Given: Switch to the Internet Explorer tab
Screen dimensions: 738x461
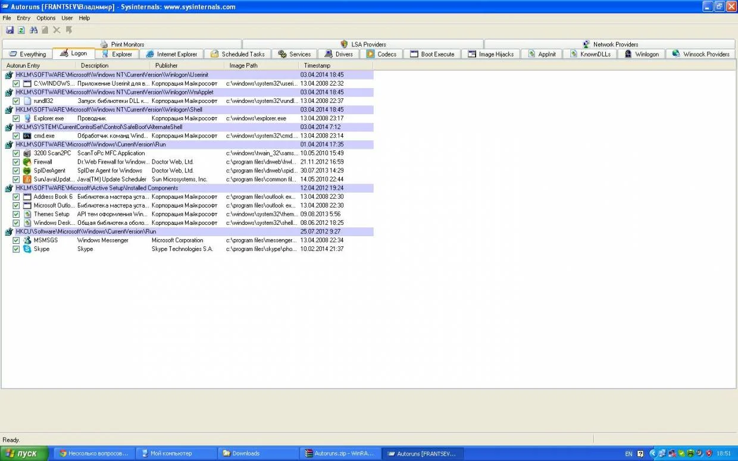Looking at the screenshot, I should pyautogui.click(x=171, y=54).
